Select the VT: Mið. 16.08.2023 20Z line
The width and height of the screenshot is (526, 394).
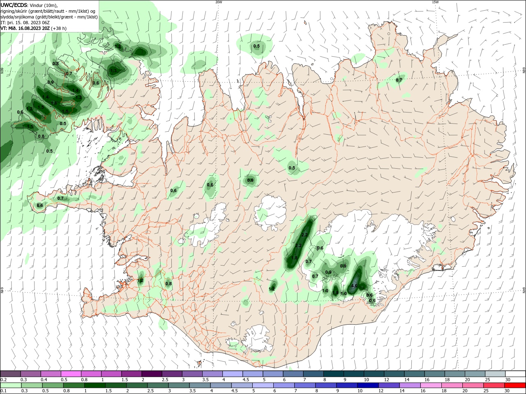tap(34, 28)
